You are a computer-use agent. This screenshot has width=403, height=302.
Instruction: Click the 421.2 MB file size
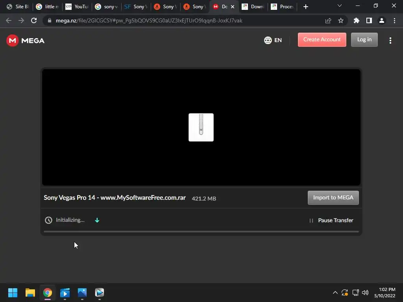pyautogui.click(x=204, y=199)
